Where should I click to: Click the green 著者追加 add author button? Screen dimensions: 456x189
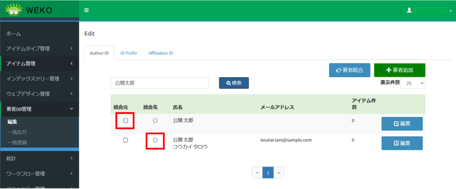pos(399,70)
